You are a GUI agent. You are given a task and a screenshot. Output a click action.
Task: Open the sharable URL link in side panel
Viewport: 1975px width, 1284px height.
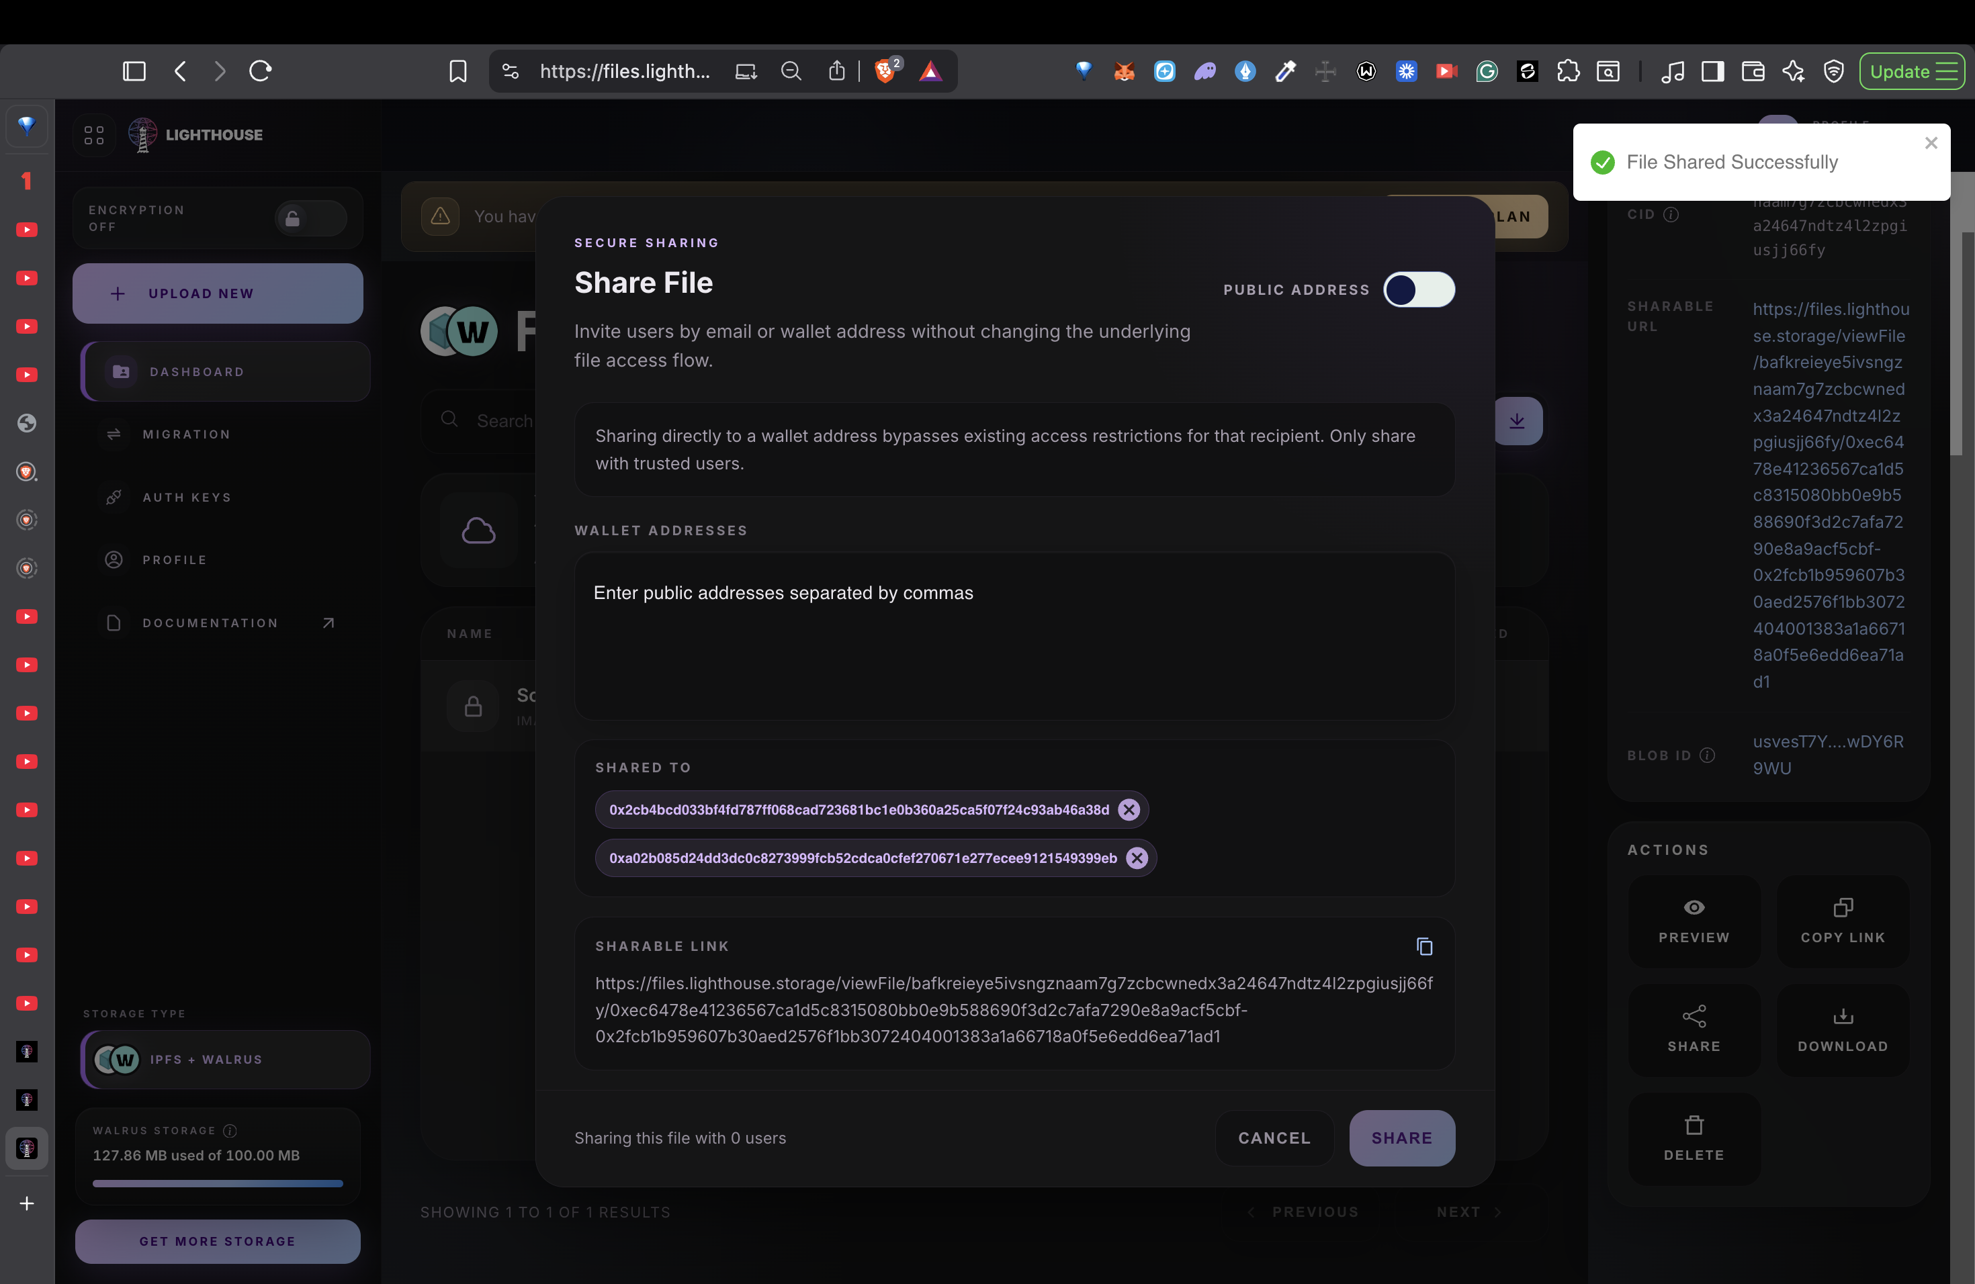[1831, 495]
